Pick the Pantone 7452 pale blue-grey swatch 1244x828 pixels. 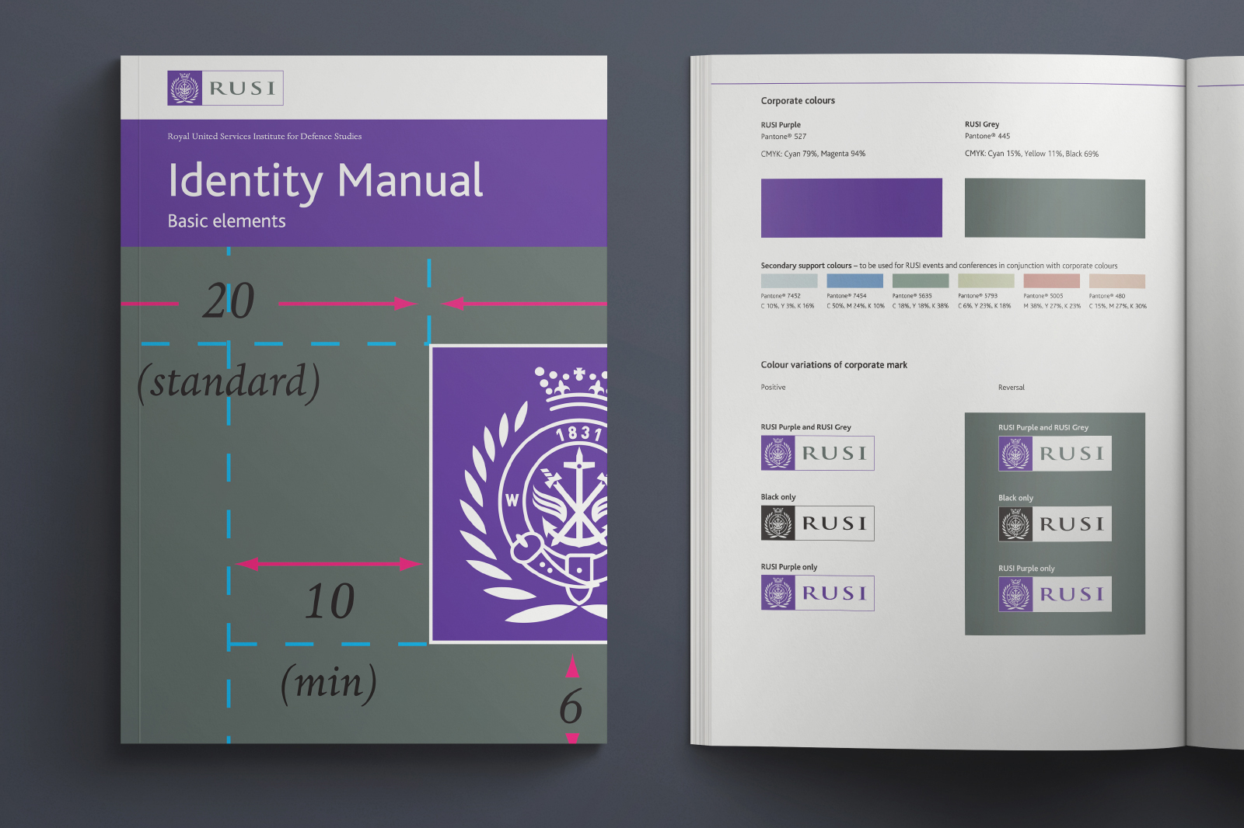(x=789, y=280)
